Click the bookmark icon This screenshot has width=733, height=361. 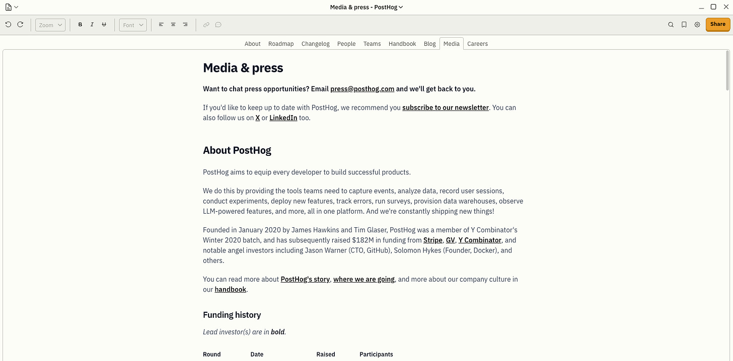coord(684,25)
